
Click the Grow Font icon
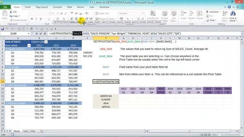pyautogui.click(x=61, y=14)
